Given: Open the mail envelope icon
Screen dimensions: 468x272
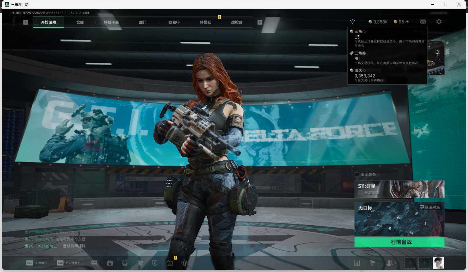Looking at the screenshot, I should coord(423,22).
